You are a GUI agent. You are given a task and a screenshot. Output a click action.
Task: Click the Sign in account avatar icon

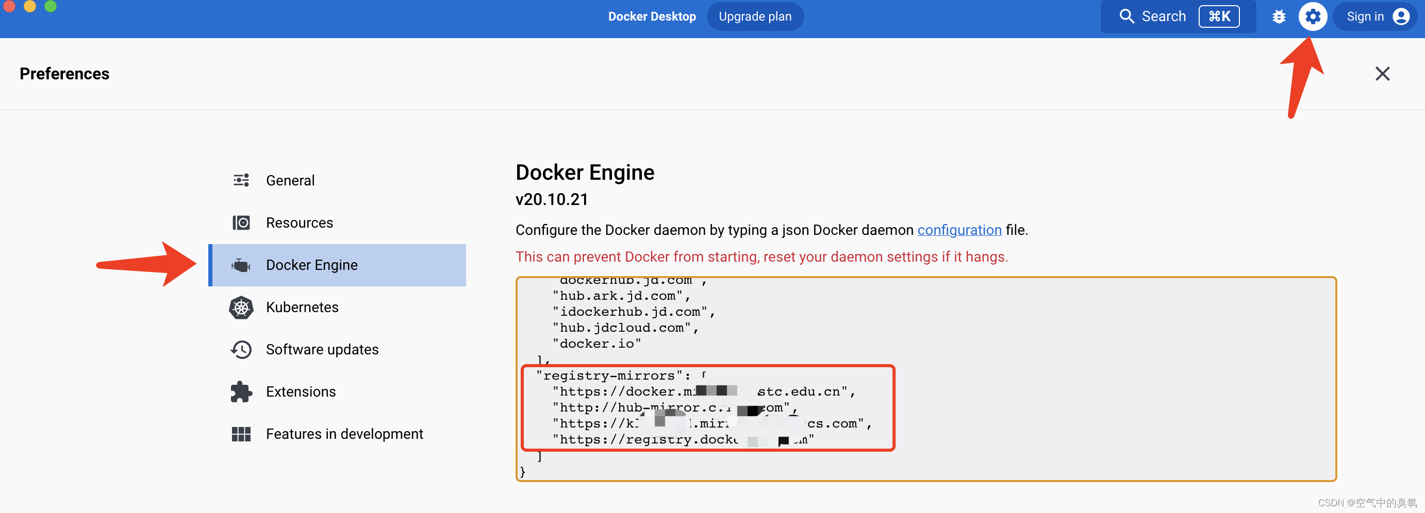tap(1401, 16)
